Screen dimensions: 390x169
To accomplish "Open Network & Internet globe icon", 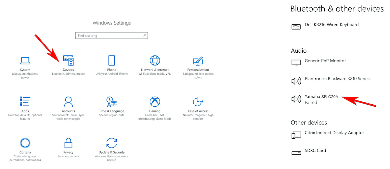I will click(155, 60).
